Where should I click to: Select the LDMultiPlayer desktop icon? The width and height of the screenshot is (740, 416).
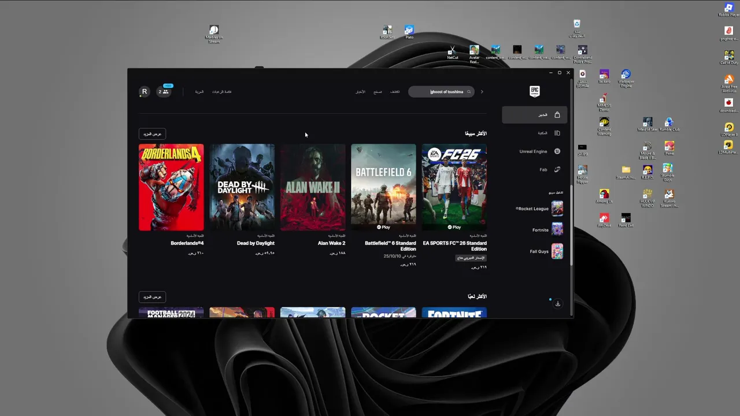pos(728,147)
